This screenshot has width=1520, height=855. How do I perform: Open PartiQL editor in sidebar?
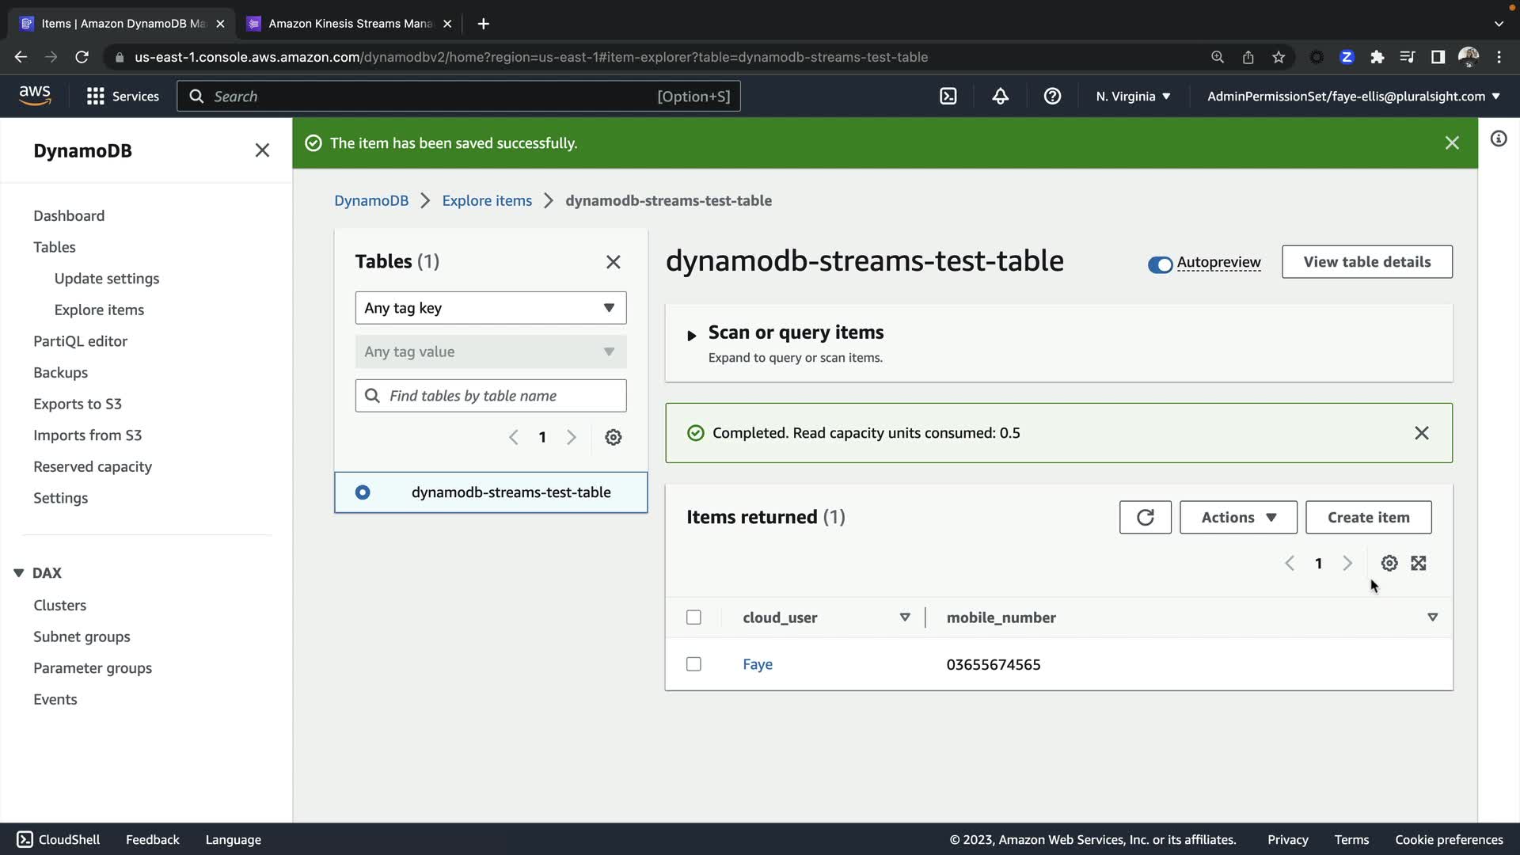[x=80, y=341]
